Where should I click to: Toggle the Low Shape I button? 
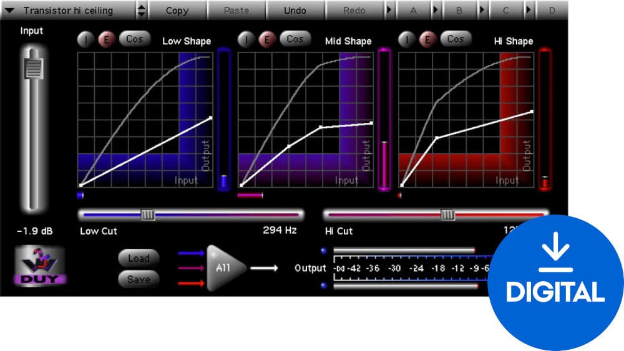click(x=85, y=39)
